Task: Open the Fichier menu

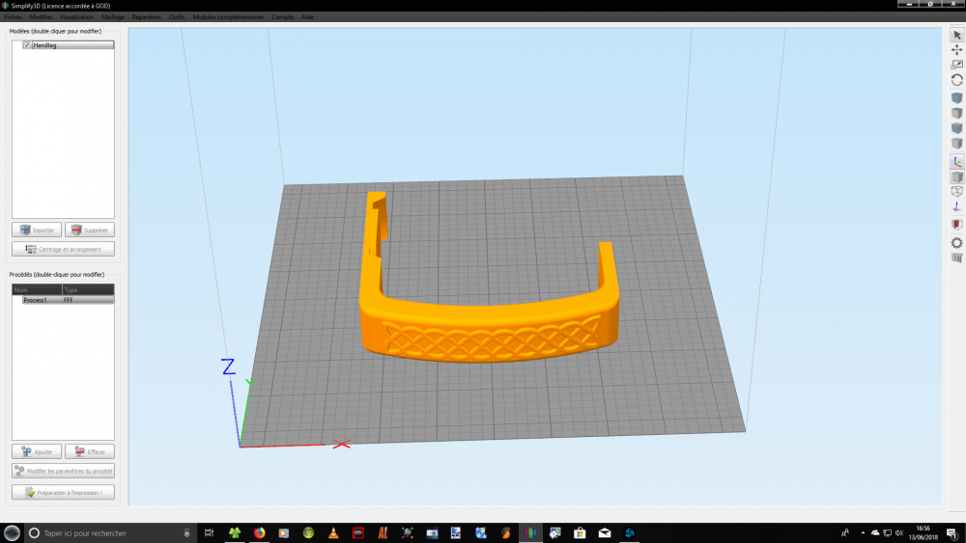Action: click(13, 17)
